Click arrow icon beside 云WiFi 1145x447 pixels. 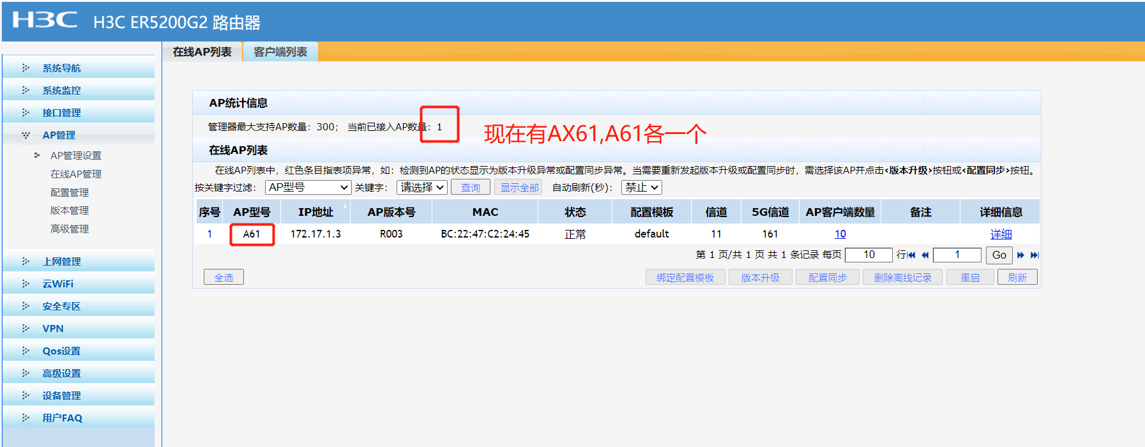(26, 284)
